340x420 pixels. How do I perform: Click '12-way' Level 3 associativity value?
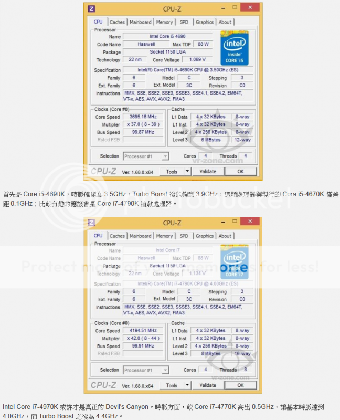coord(242,140)
